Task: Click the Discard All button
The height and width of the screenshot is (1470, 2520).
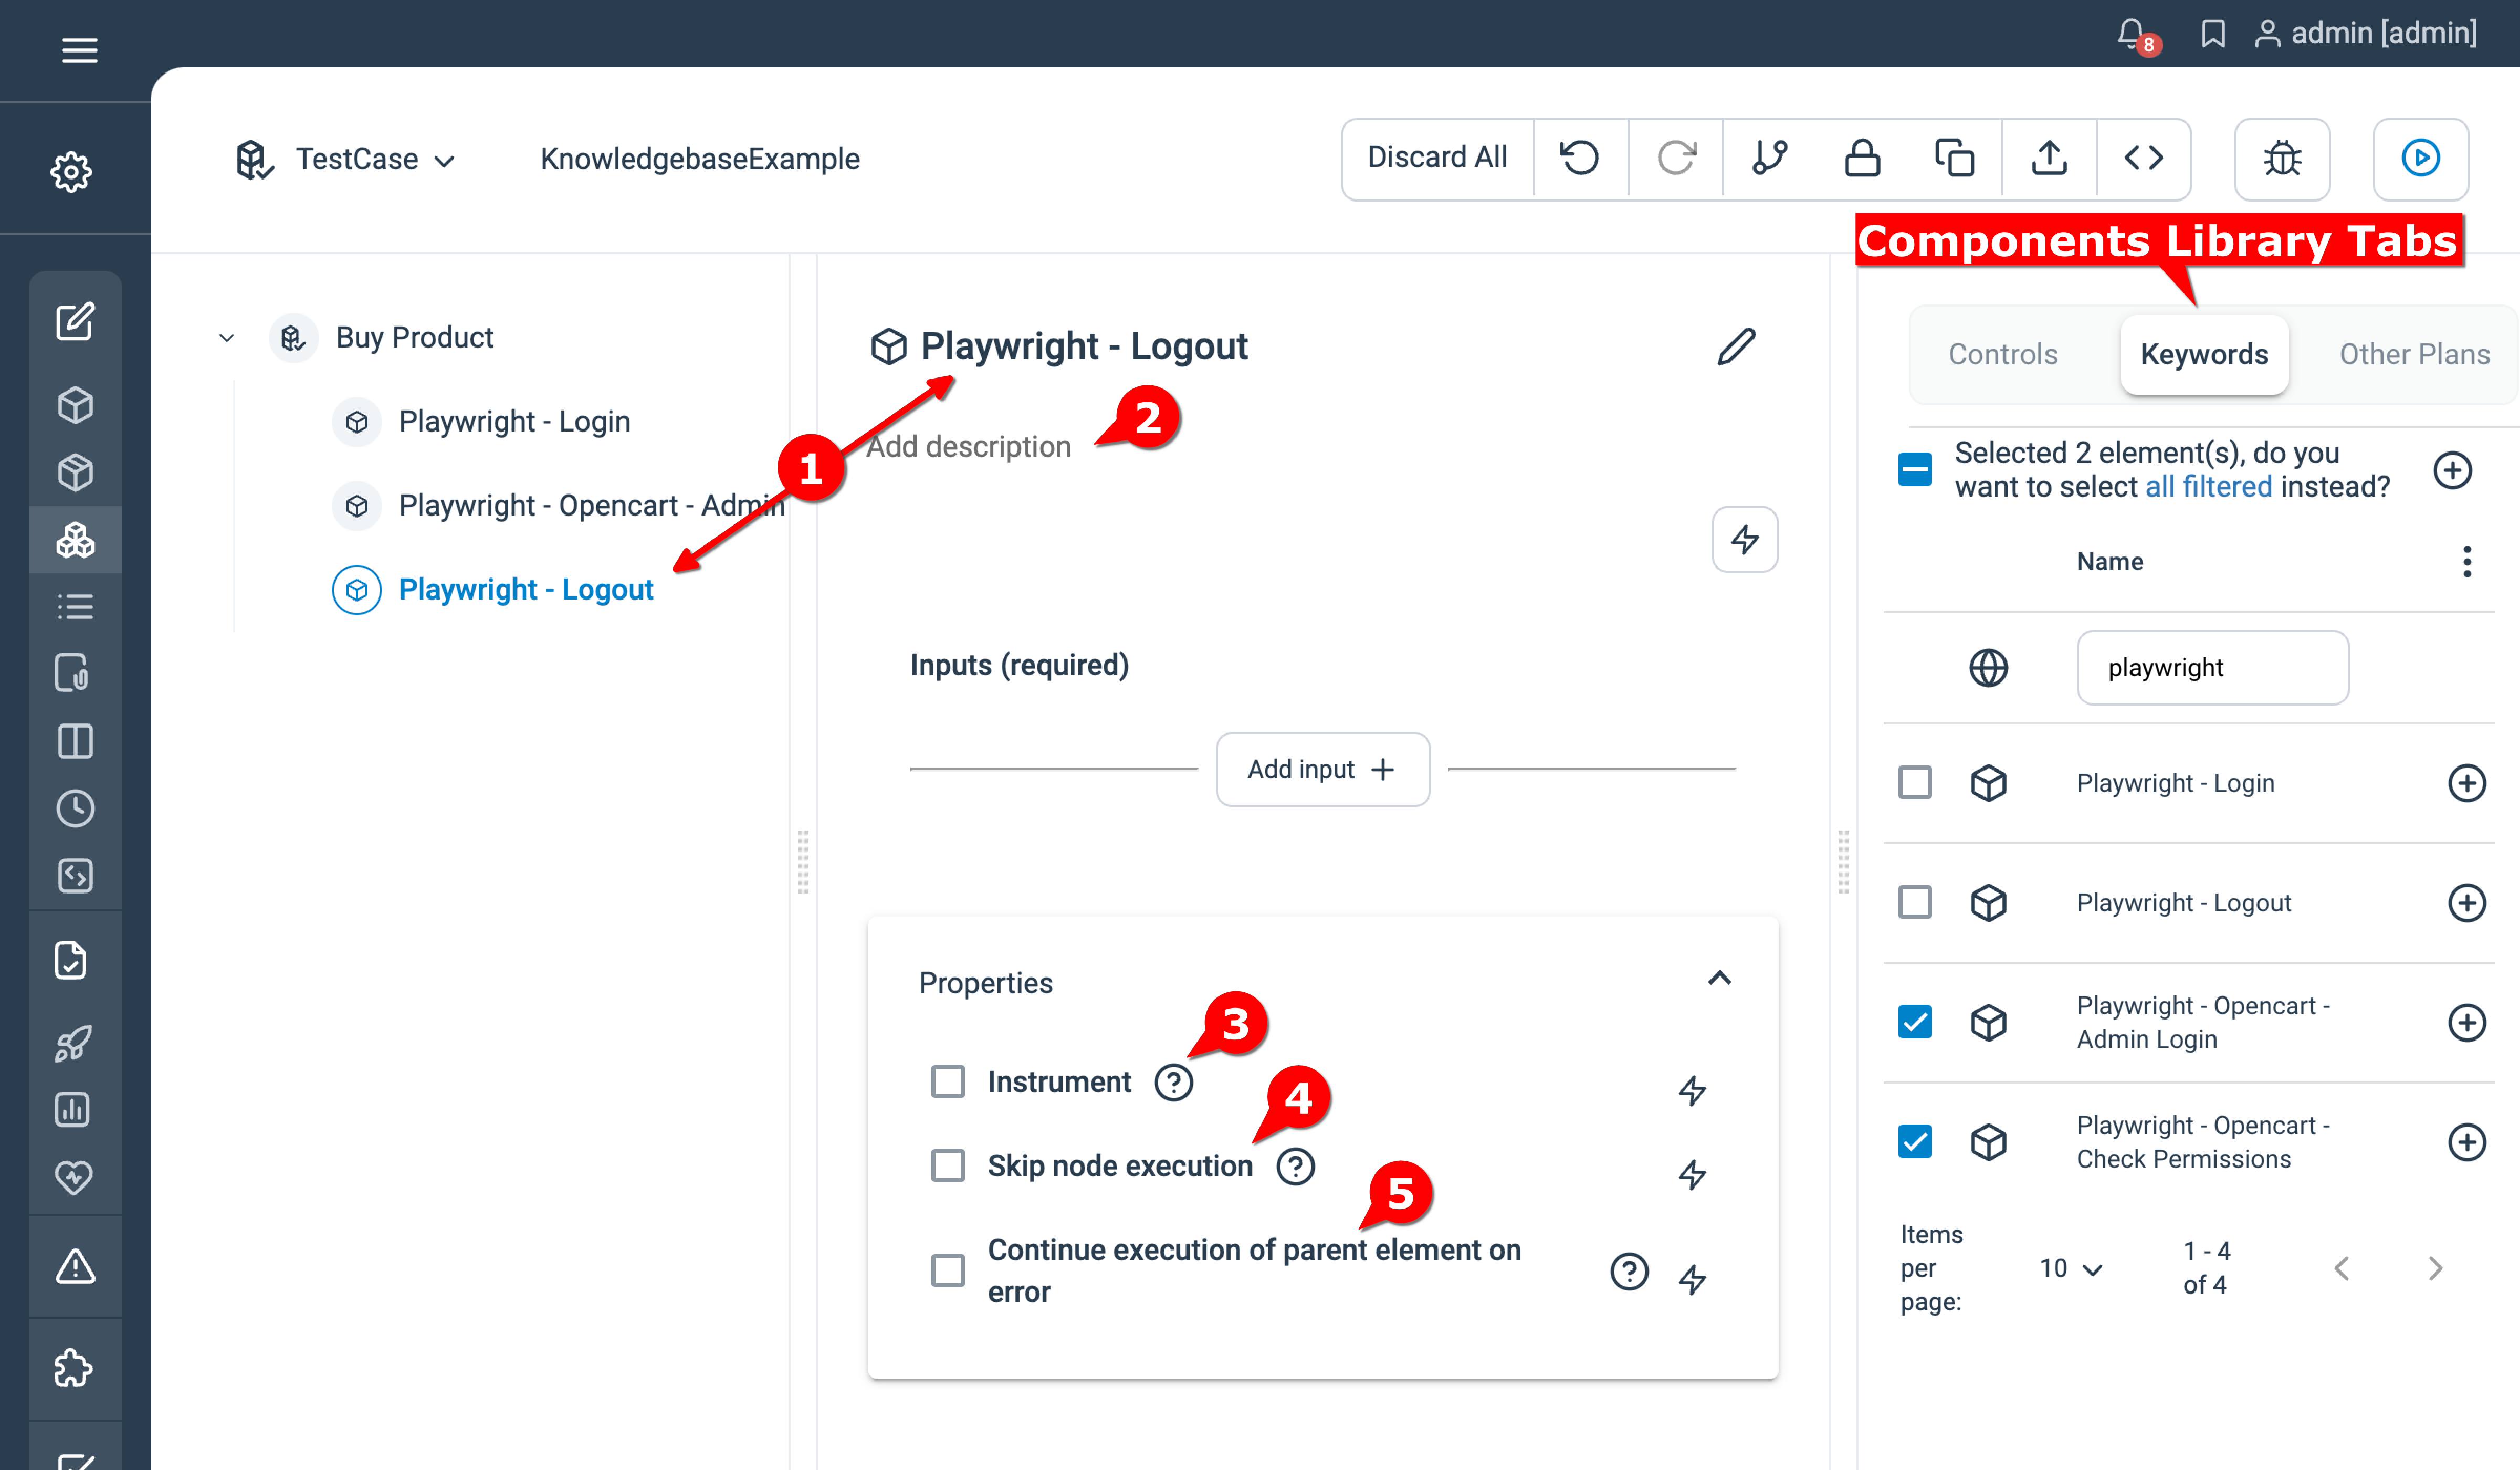Action: point(1436,158)
